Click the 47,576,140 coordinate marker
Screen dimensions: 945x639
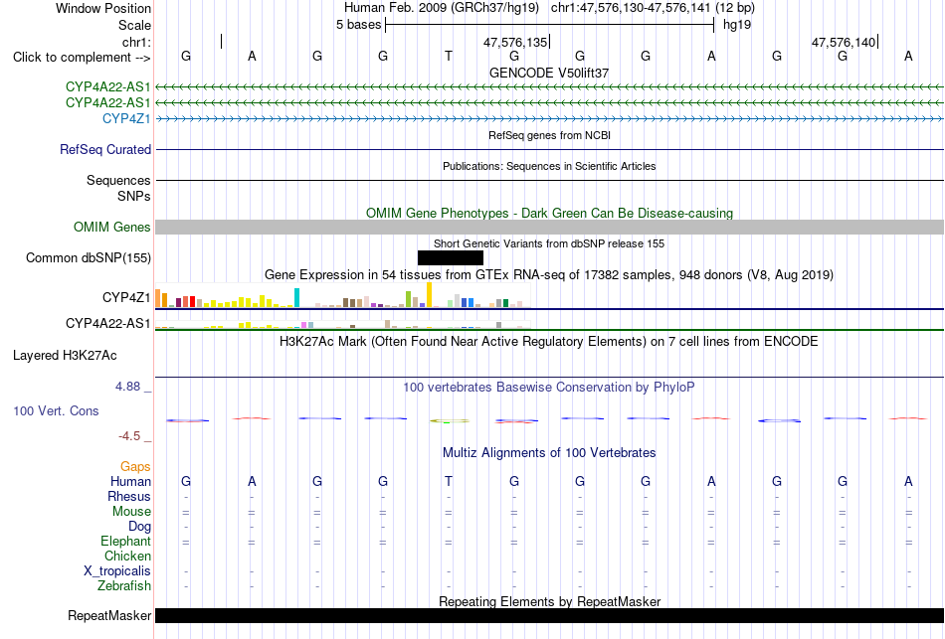844,42
